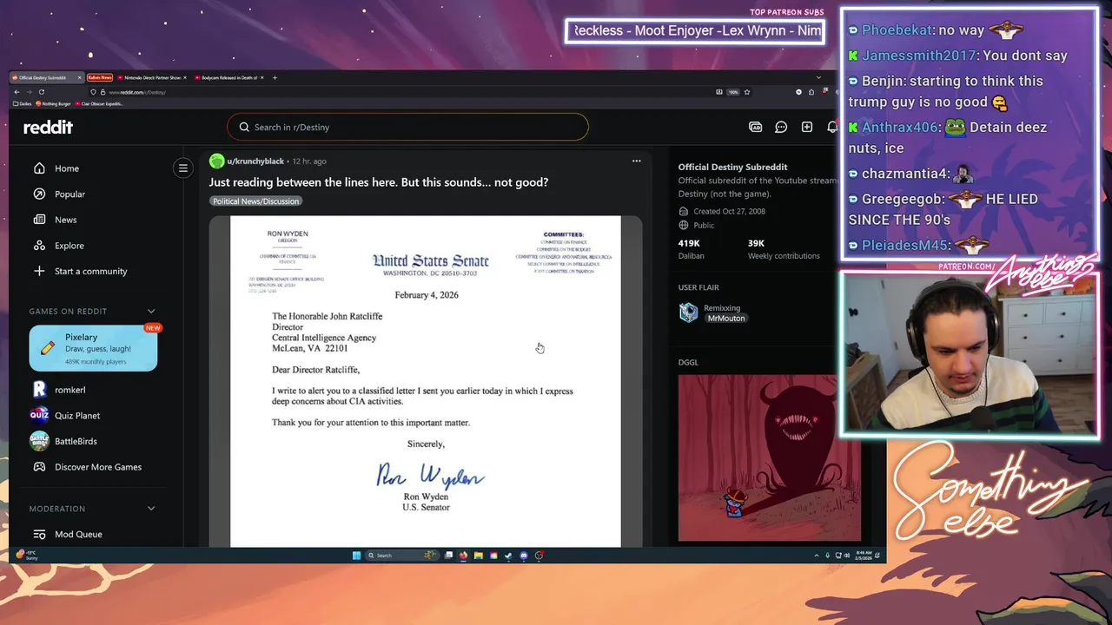Click '419K' Daliban member count
Viewport: 1112px width, 625px height.
coord(690,244)
